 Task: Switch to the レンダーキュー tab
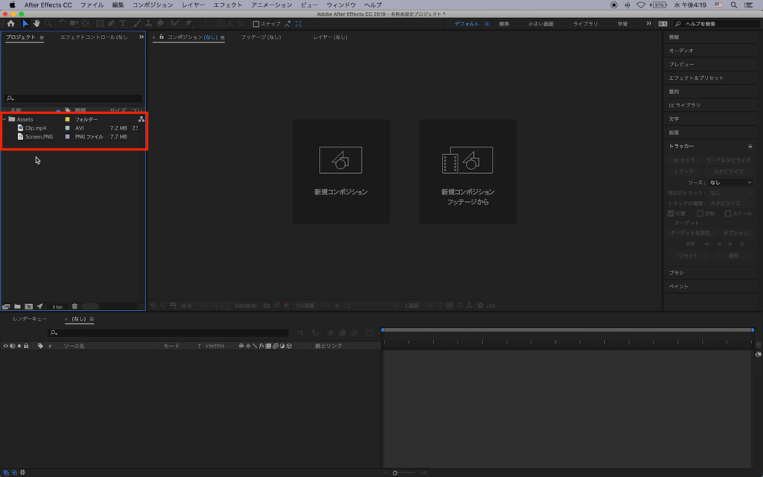pos(30,319)
